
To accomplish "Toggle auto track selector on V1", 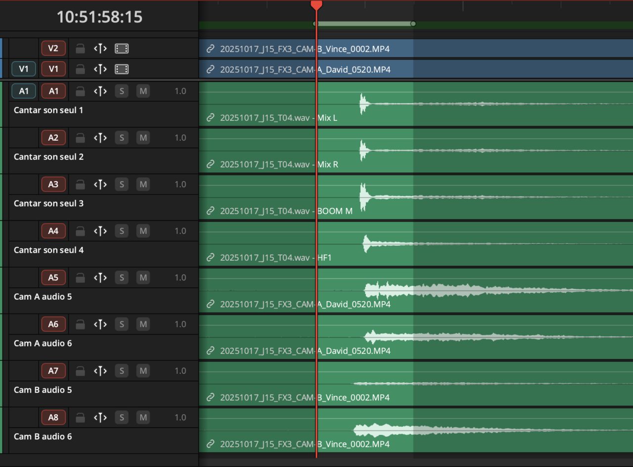I will [100, 69].
